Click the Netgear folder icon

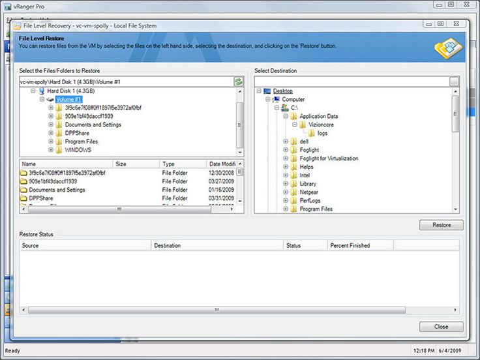pyautogui.click(x=293, y=192)
